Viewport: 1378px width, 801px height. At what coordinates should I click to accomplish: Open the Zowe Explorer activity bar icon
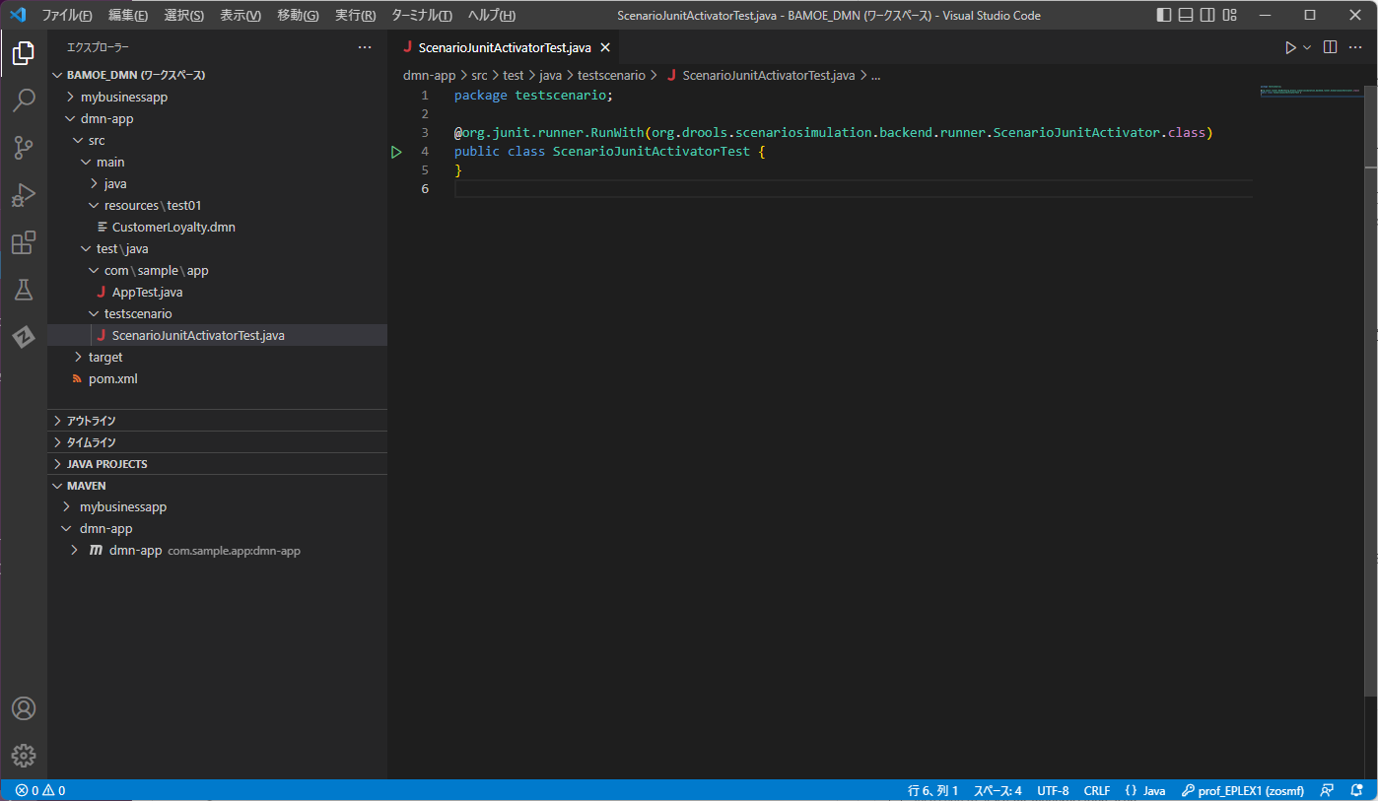coord(24,337)
